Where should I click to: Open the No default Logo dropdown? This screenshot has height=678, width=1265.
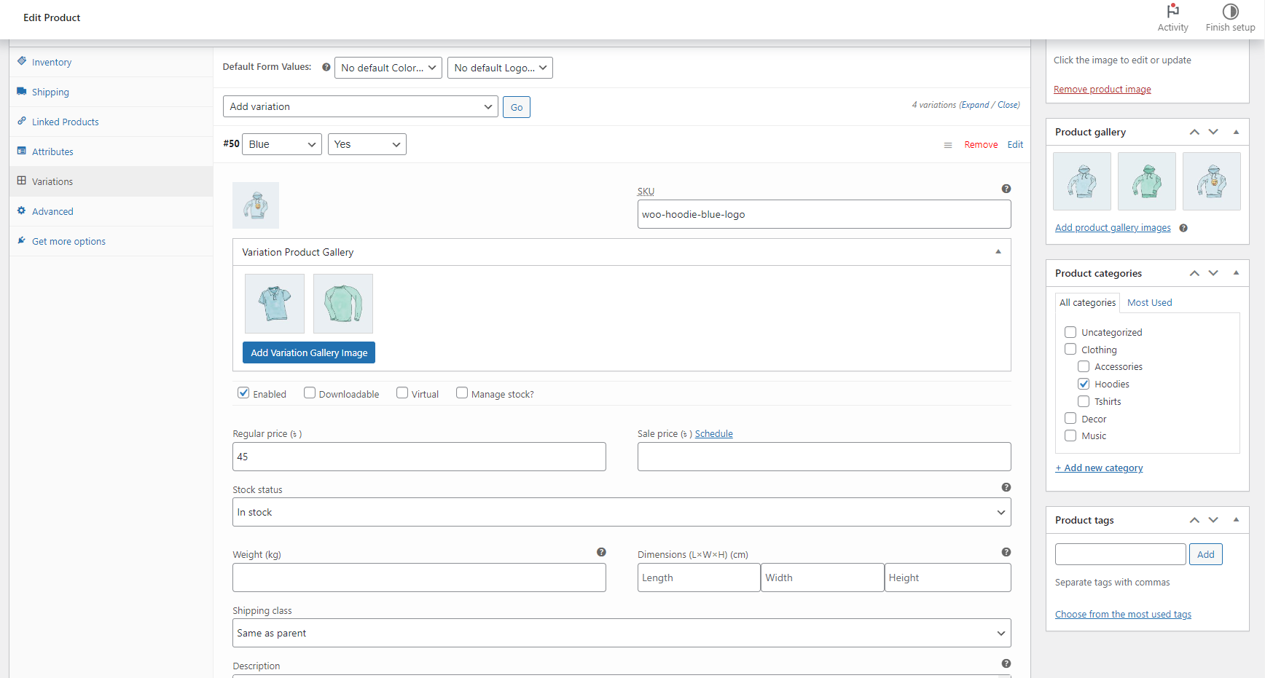click(x=500, y=68)
